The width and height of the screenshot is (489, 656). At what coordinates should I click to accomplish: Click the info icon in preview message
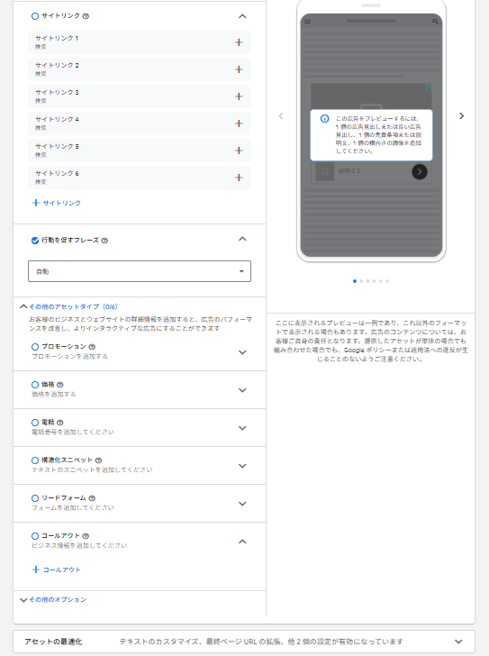coord(324,119)
